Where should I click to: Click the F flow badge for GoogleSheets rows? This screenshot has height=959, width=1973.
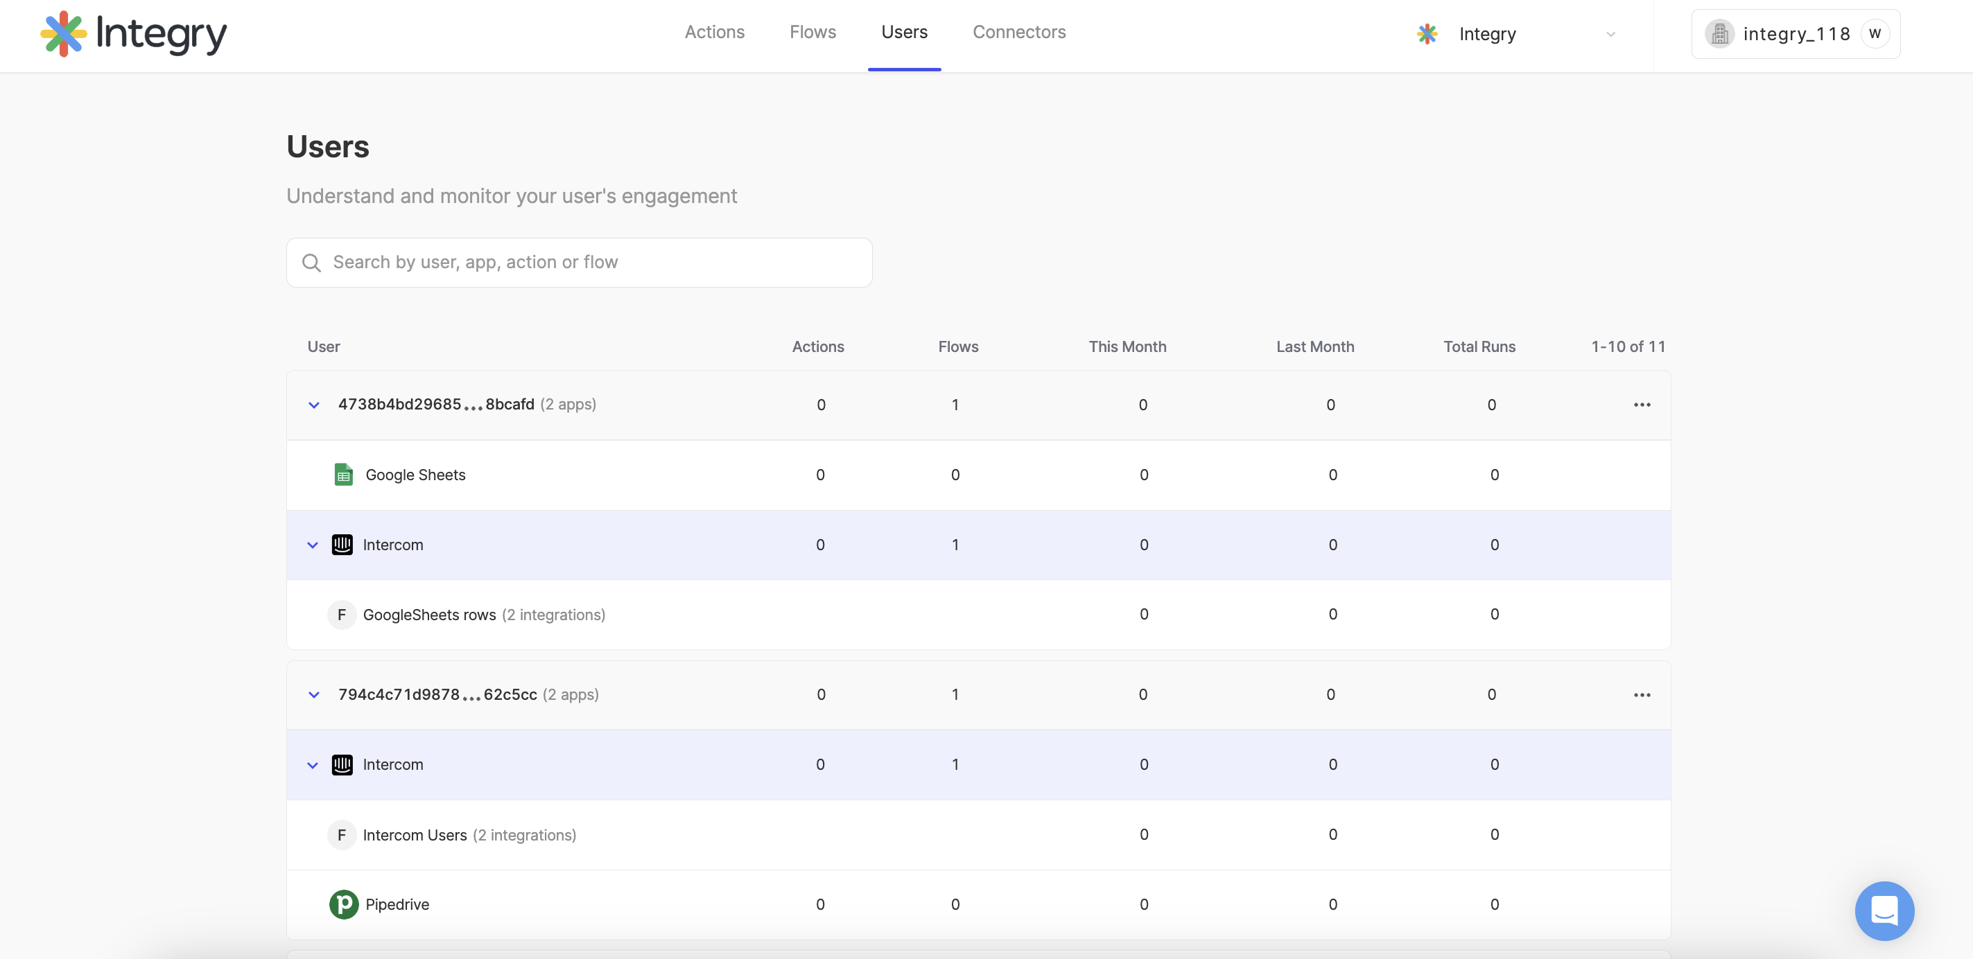tap(342, 615)
